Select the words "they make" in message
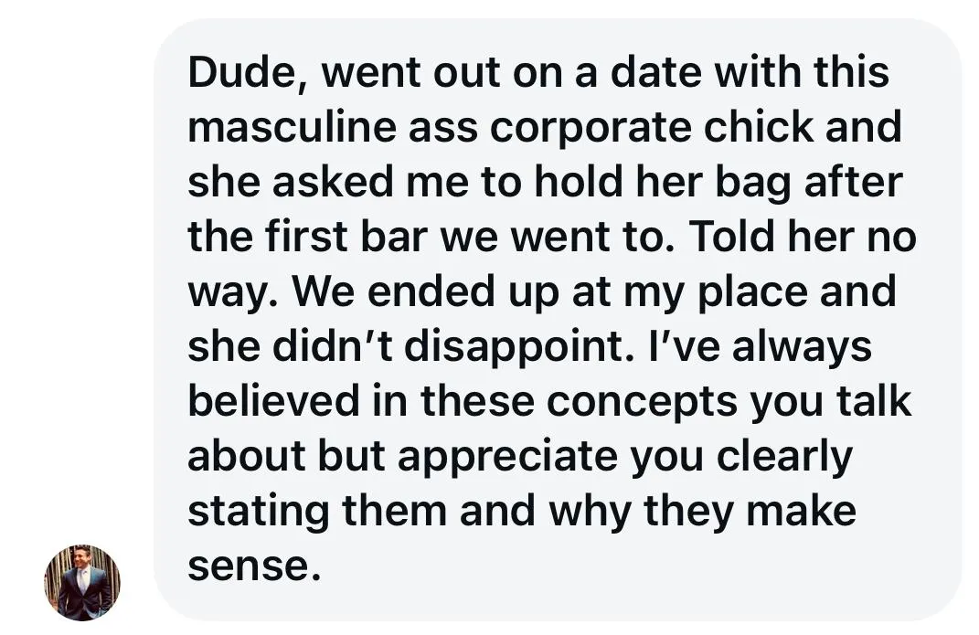 click(750, 511)
